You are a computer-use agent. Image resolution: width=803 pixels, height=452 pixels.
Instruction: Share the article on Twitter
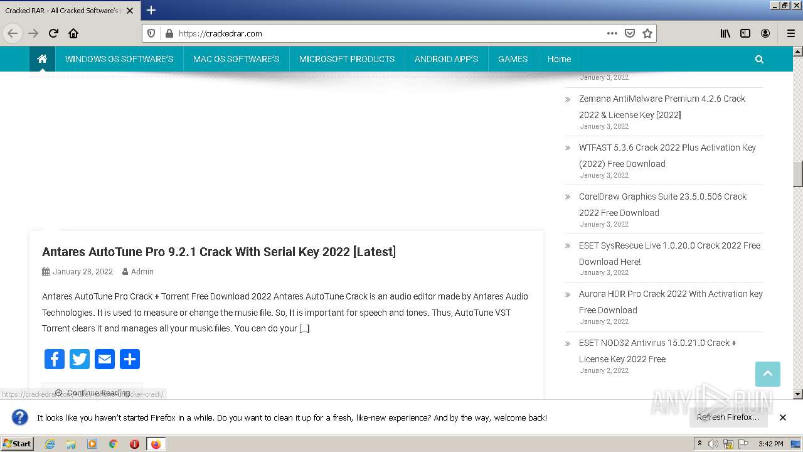pos(80,359)
